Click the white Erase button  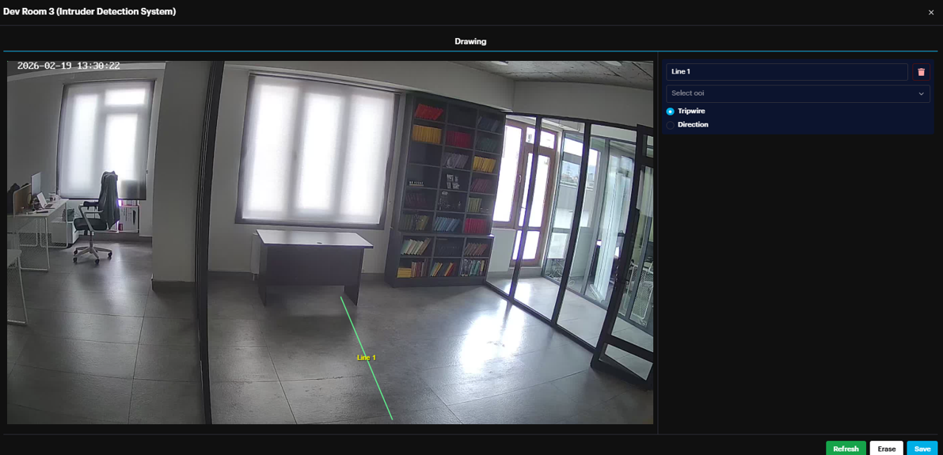coord(886,449)
